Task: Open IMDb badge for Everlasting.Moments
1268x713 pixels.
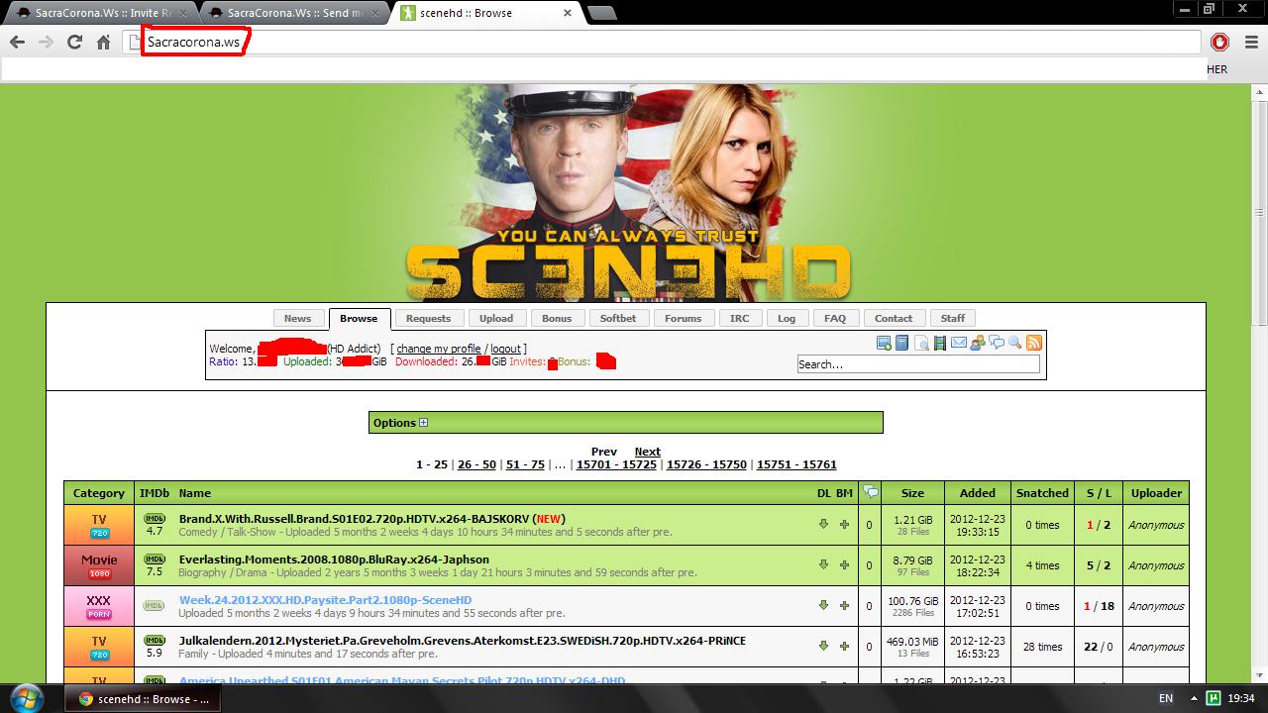Action: point(154,559)
